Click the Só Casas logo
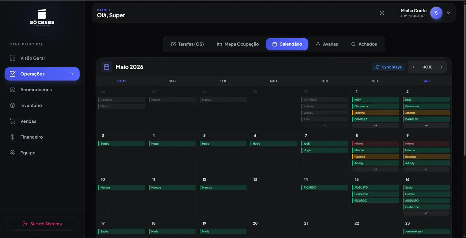466x238 pixels. tap(42, 18)
